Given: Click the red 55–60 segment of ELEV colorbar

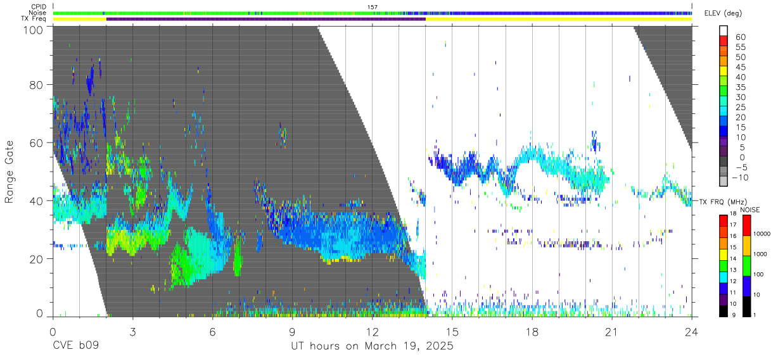Looking at the screenshot, I should (725, 42).
